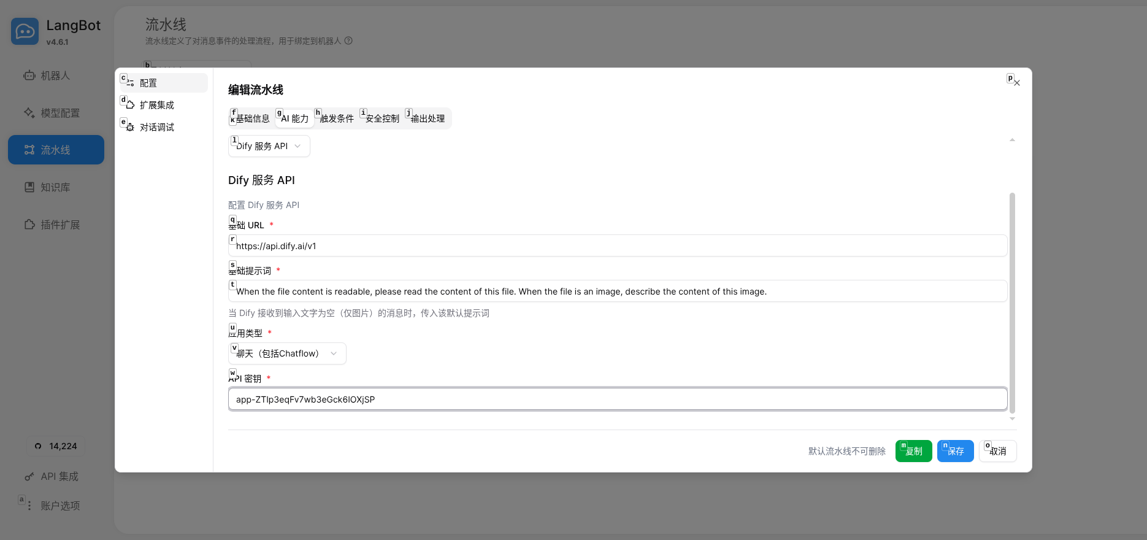Image resolution: width=1147 pixels, height=540 pixels.
Task: Select the 安全控制 tab
Action: coord(382,118)
